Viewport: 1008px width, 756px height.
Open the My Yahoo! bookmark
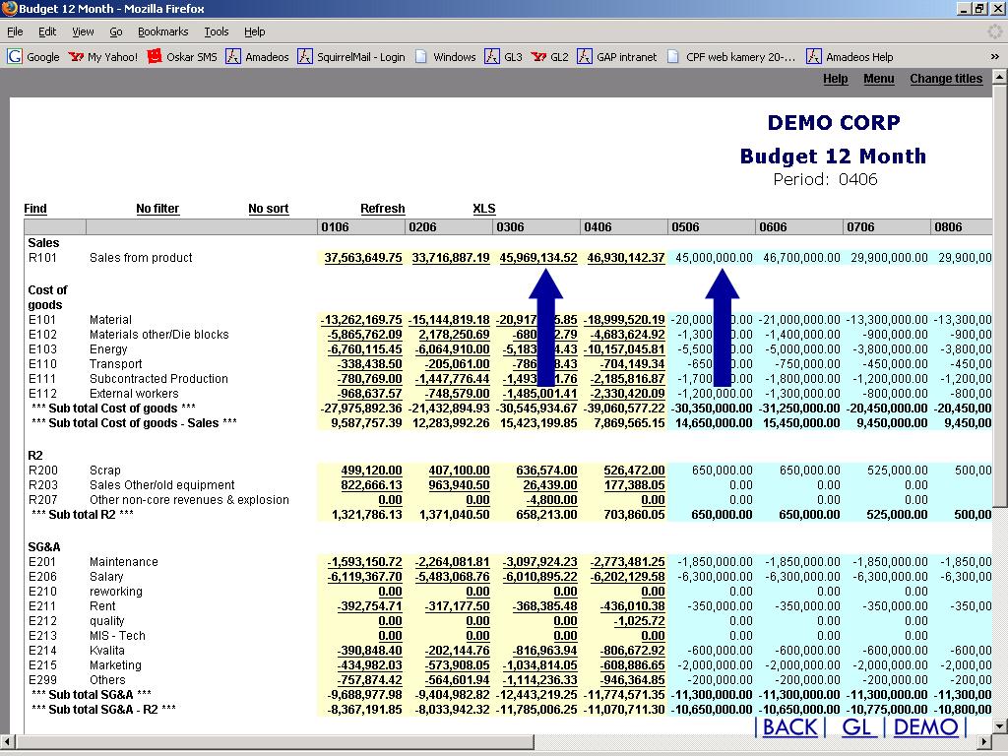[x=102, y=56]
